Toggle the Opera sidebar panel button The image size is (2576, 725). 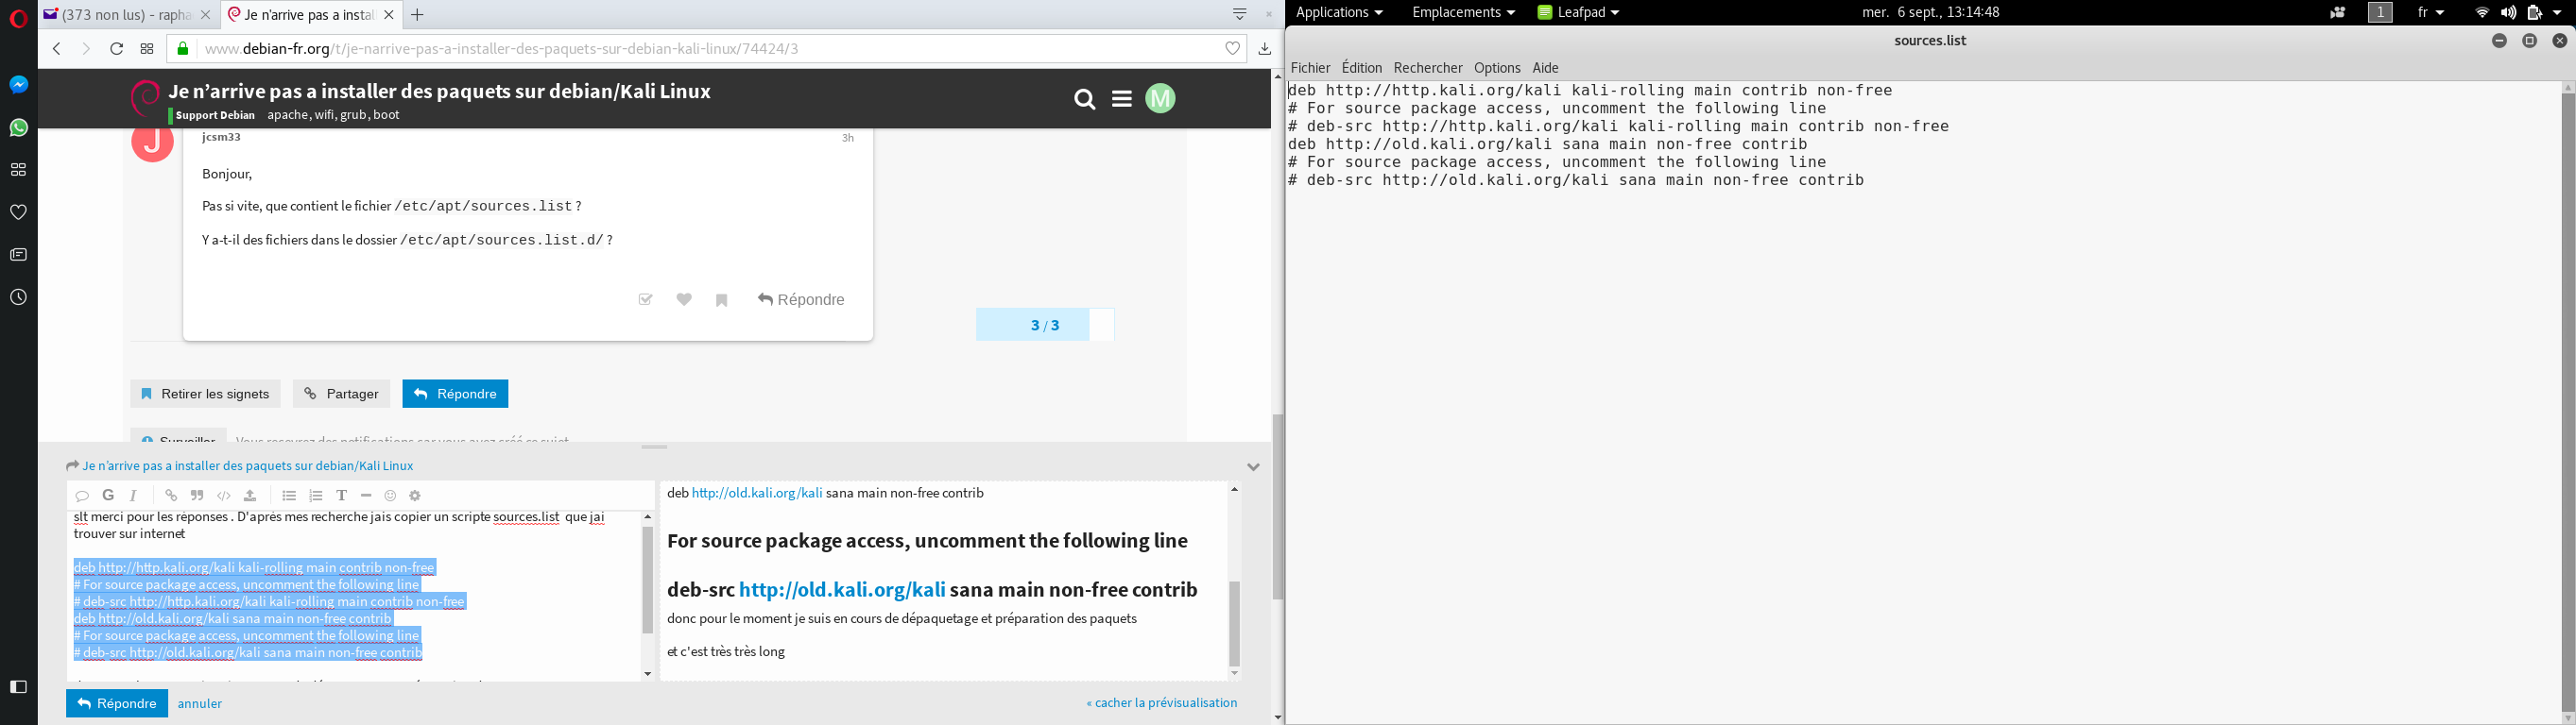coord(18,687)
